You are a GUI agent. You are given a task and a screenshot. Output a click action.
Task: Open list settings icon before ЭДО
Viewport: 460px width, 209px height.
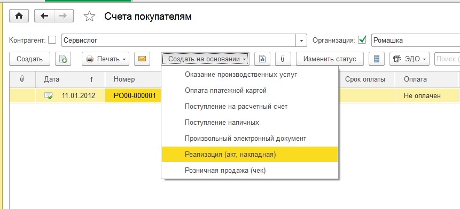click(377, 59)
